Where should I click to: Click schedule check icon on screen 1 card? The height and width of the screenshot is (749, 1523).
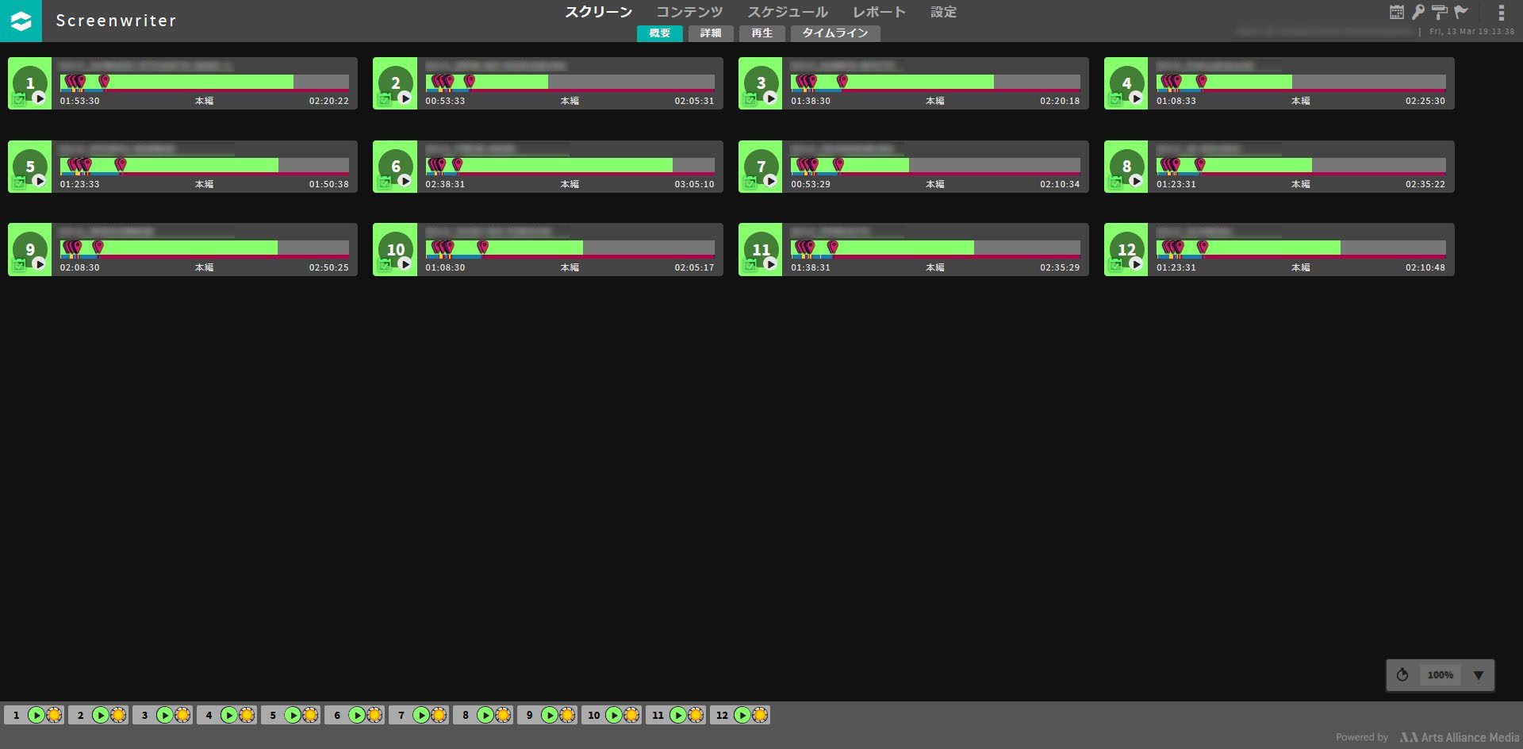(x=19, y=100)
